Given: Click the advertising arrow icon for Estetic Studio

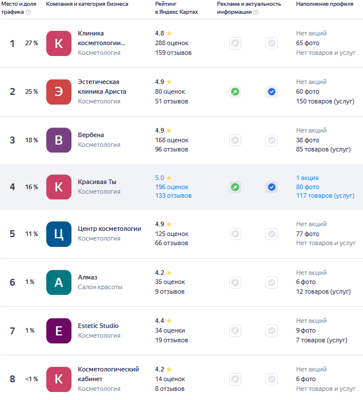Looking at the screenshot, I should [235, 331].
